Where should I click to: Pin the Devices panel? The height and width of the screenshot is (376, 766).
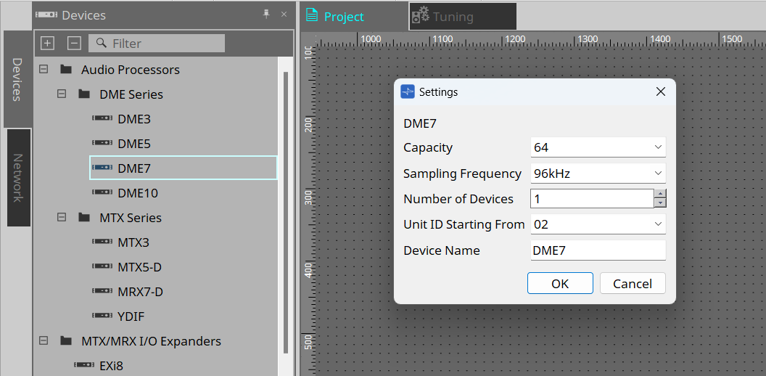point(266,15)
